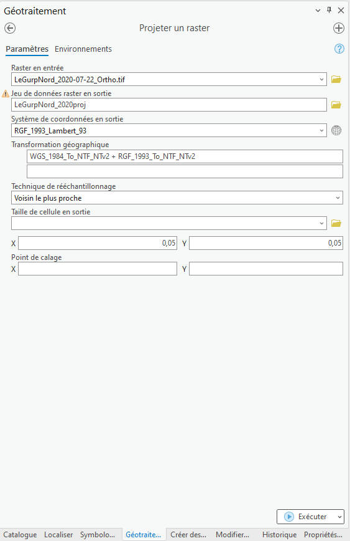Open the Modifier... pane tab
This screenshot has height=541, width=350.
233,534
